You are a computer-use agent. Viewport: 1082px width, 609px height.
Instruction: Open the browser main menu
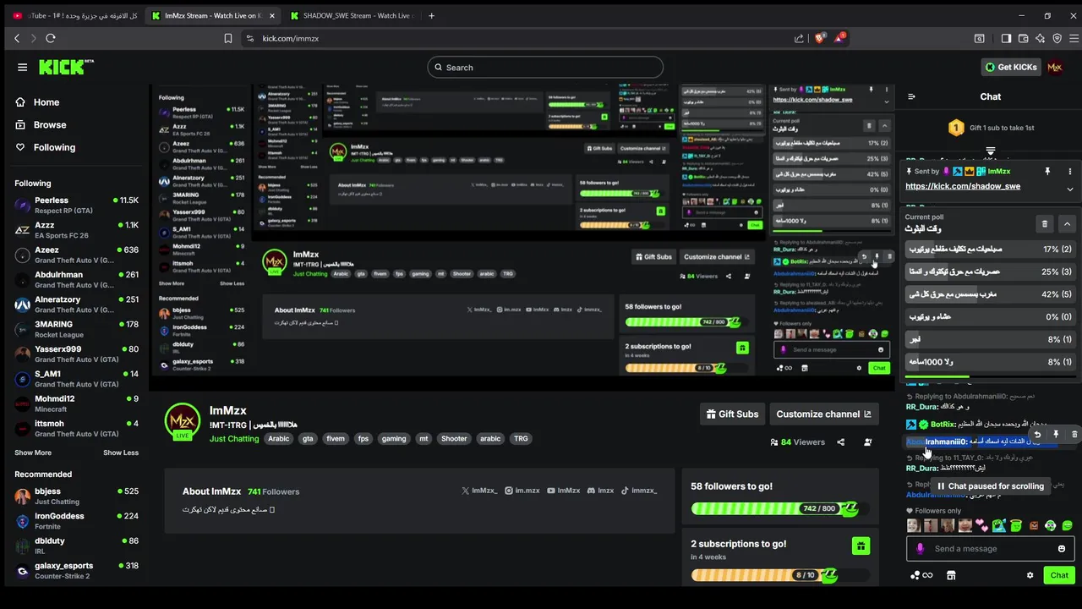(1074, 38)
